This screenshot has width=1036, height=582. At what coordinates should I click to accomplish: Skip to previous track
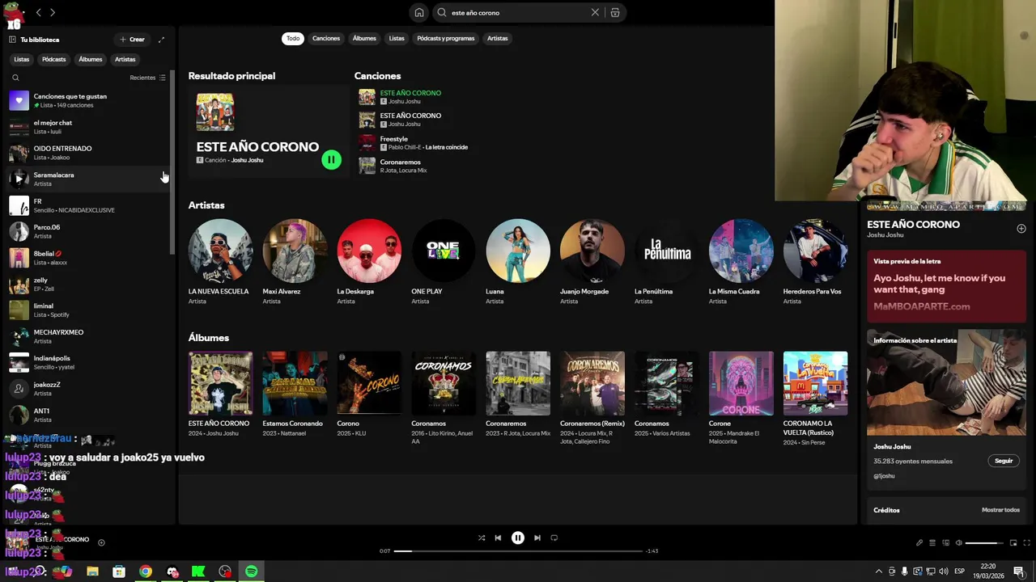(498, 538)
